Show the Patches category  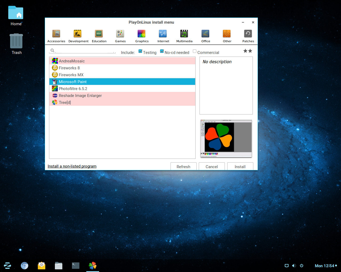click(248, 36)
